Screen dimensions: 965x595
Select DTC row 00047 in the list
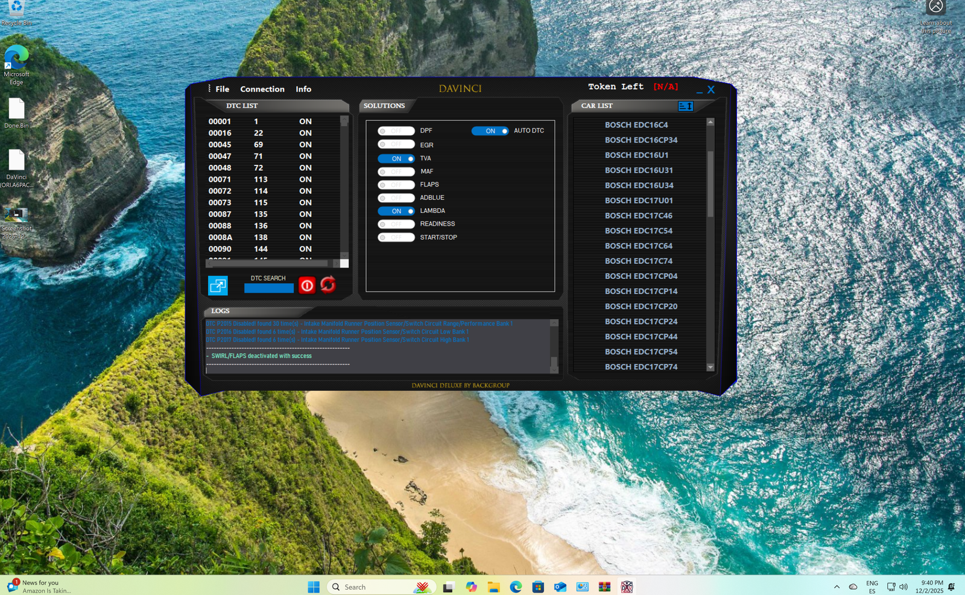[x=259, y=156]
